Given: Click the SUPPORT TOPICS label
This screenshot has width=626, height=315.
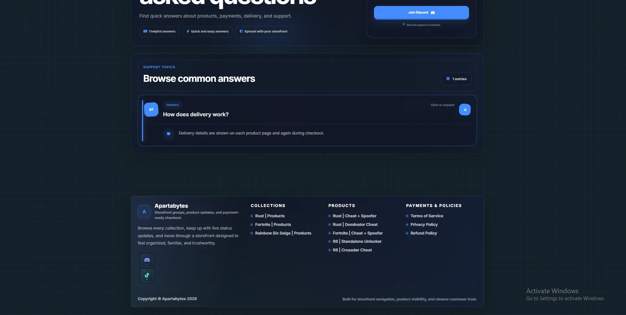Looking at the screenshot, I should coord(159,67).
